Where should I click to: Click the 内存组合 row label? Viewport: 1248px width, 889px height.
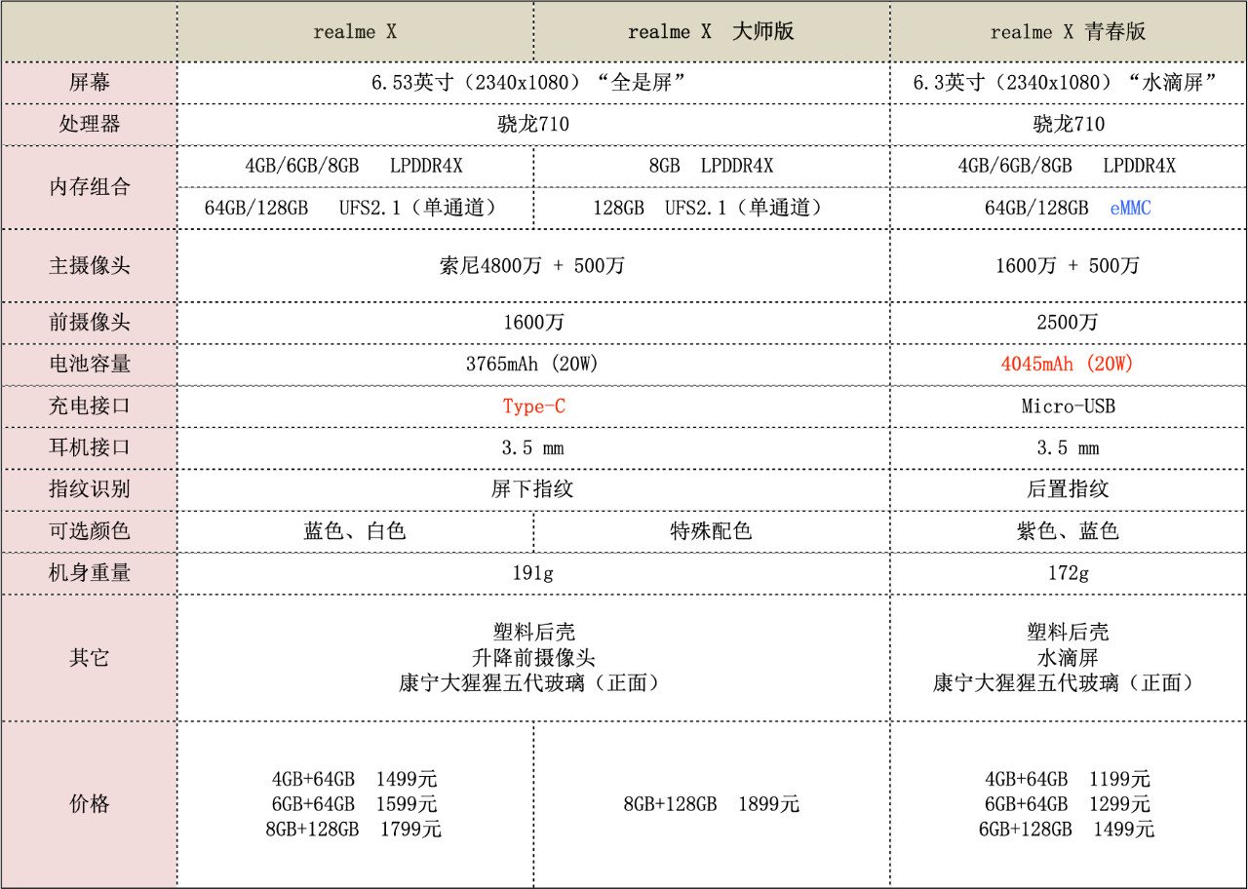88,186
